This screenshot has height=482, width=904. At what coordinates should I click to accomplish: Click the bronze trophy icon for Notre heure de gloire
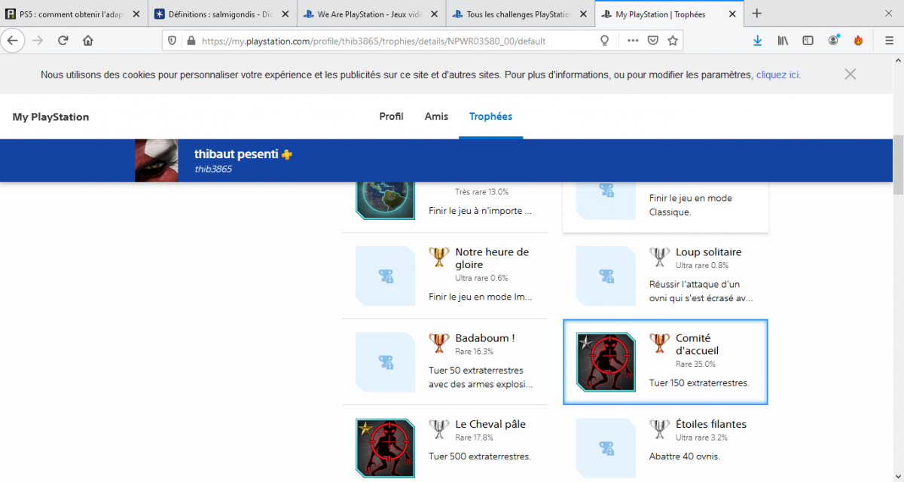(438, 257)
